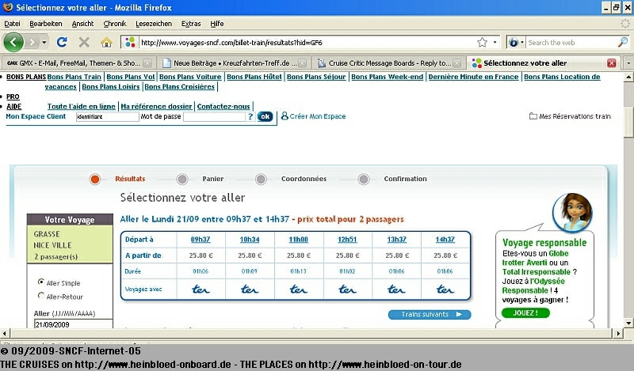Click the password help question mark
634x371 pixels.
[250, 116]
